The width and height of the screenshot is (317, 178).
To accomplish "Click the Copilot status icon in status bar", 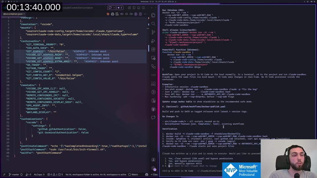I will click(147, 175).
